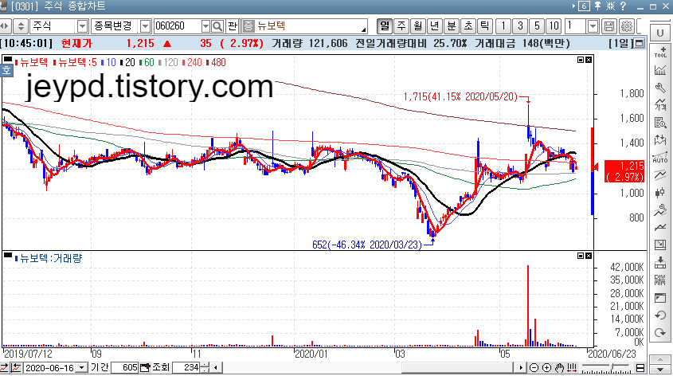Click the download-to-tray icon in sidebar
This screenshot has height=376, width=673.
pos(660,263)
